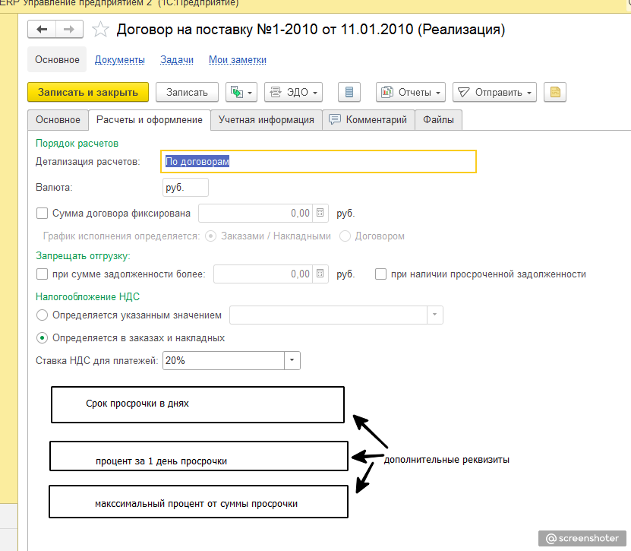
Task: Click the 'Детализация расчетов' input field
Action: coord(319,161)
